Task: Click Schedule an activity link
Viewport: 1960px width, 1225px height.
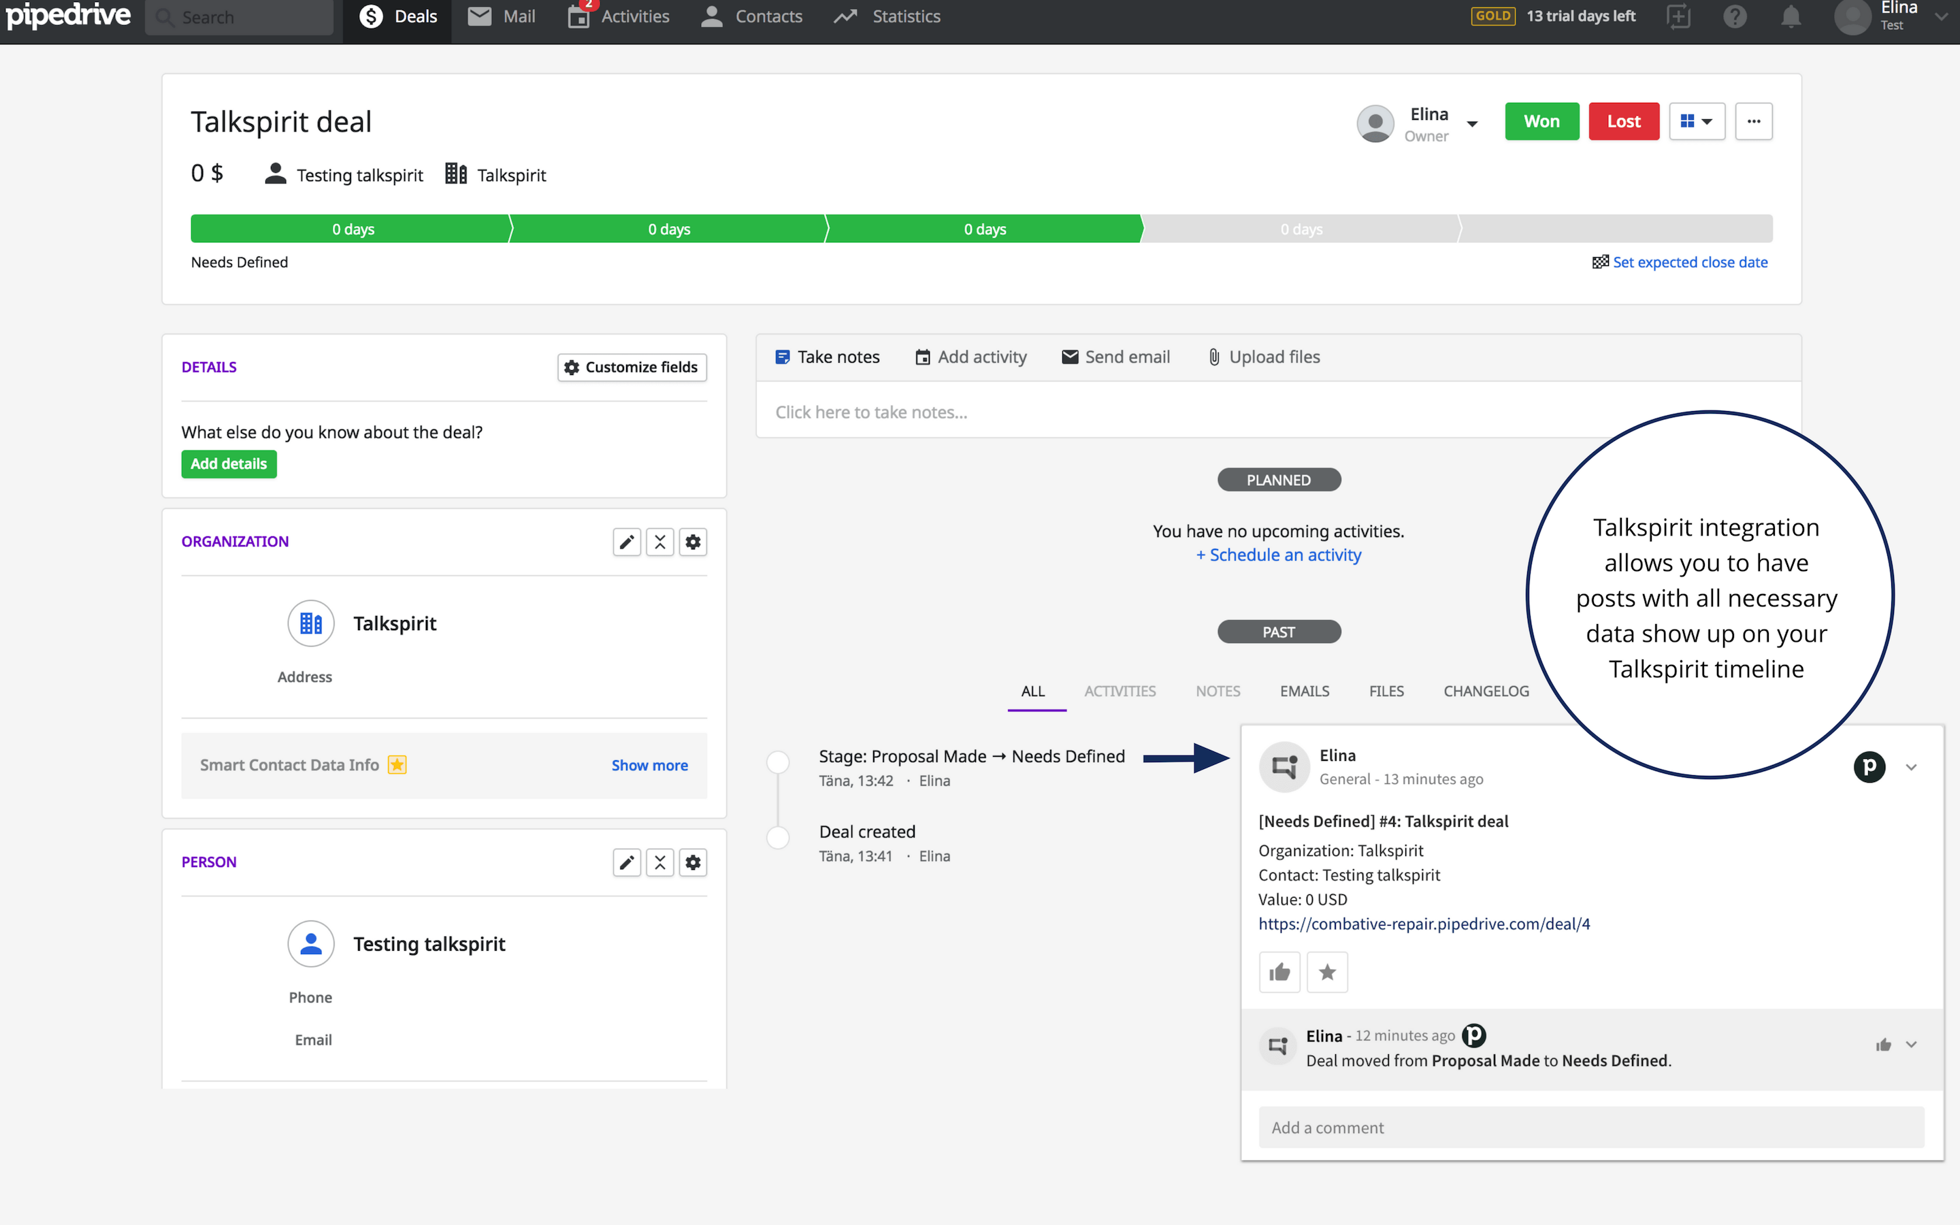Action: point(1278,556)
